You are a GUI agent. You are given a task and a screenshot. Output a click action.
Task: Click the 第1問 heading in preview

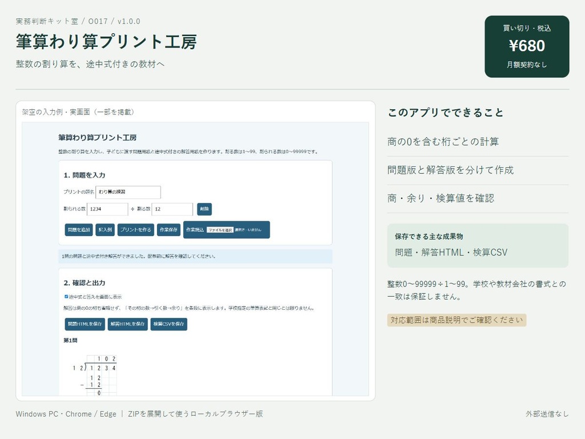(70, 341)
